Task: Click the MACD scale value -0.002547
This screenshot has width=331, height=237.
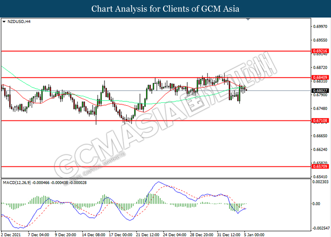Action: point(321,228)
